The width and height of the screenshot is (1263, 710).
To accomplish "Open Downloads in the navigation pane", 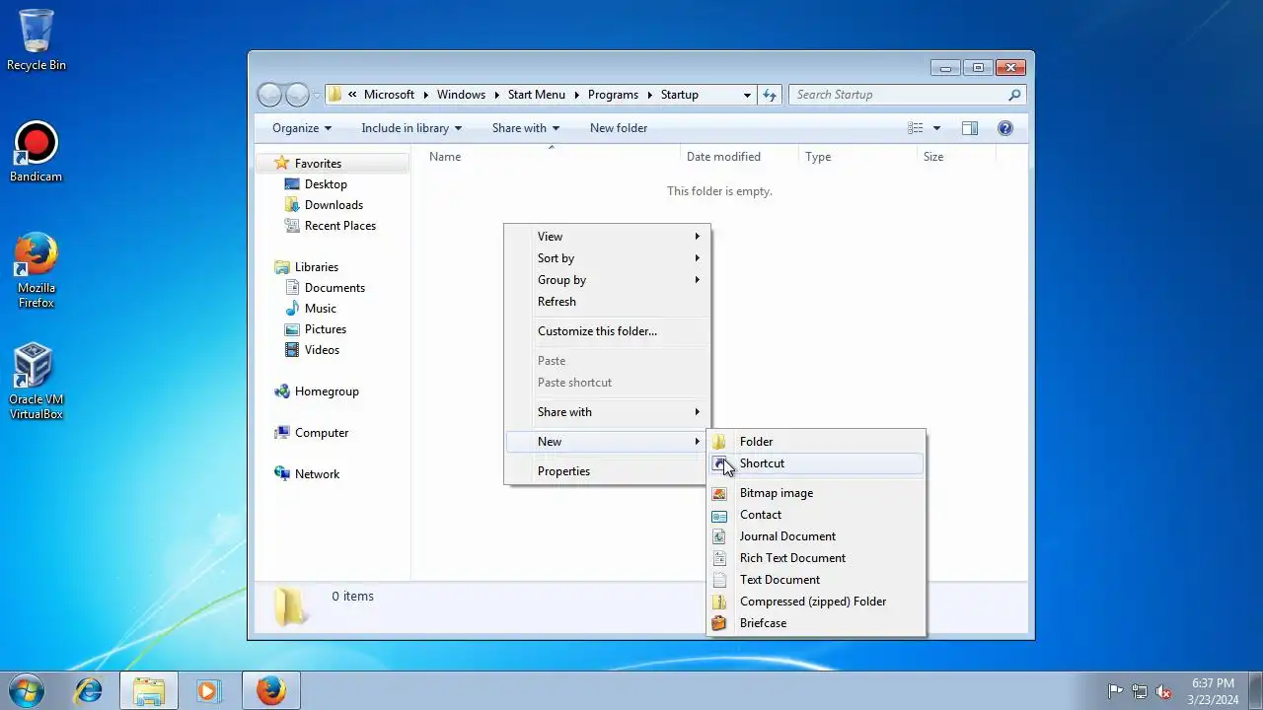I will pos(334,205).
